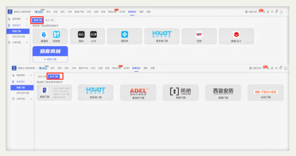The width and height of the screenshot is (296, 156).
Task: Open 报表 in upper nav bar
Action: pos(142,12)
